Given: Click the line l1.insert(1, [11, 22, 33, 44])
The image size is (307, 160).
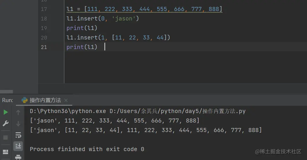Looking at the screenshot, I should coord(118,37).
